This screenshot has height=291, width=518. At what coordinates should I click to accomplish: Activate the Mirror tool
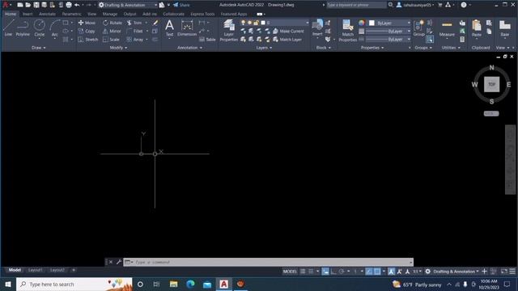[112, 31]
